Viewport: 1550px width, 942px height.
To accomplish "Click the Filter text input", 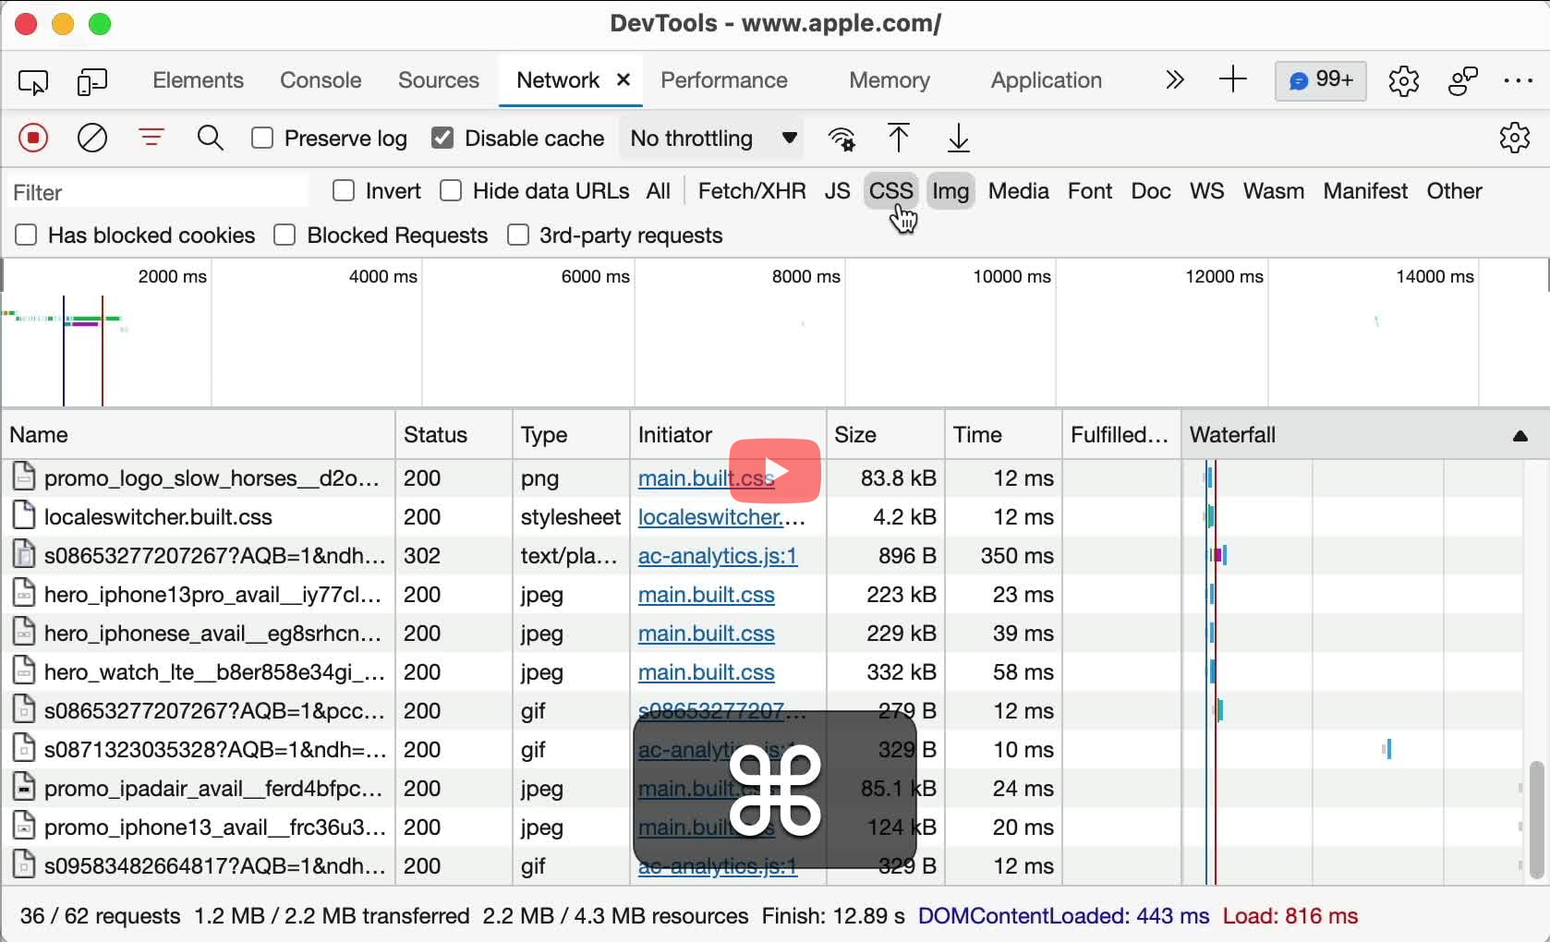I will click(157, 192).
